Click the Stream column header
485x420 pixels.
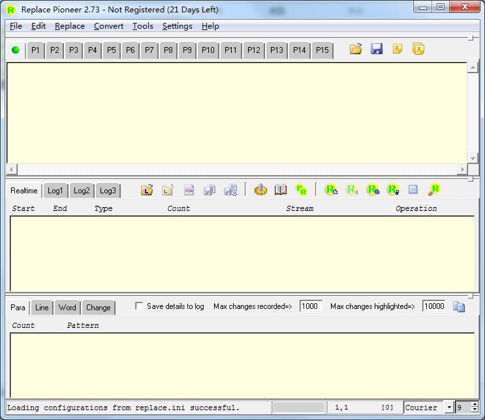(300, 208)
